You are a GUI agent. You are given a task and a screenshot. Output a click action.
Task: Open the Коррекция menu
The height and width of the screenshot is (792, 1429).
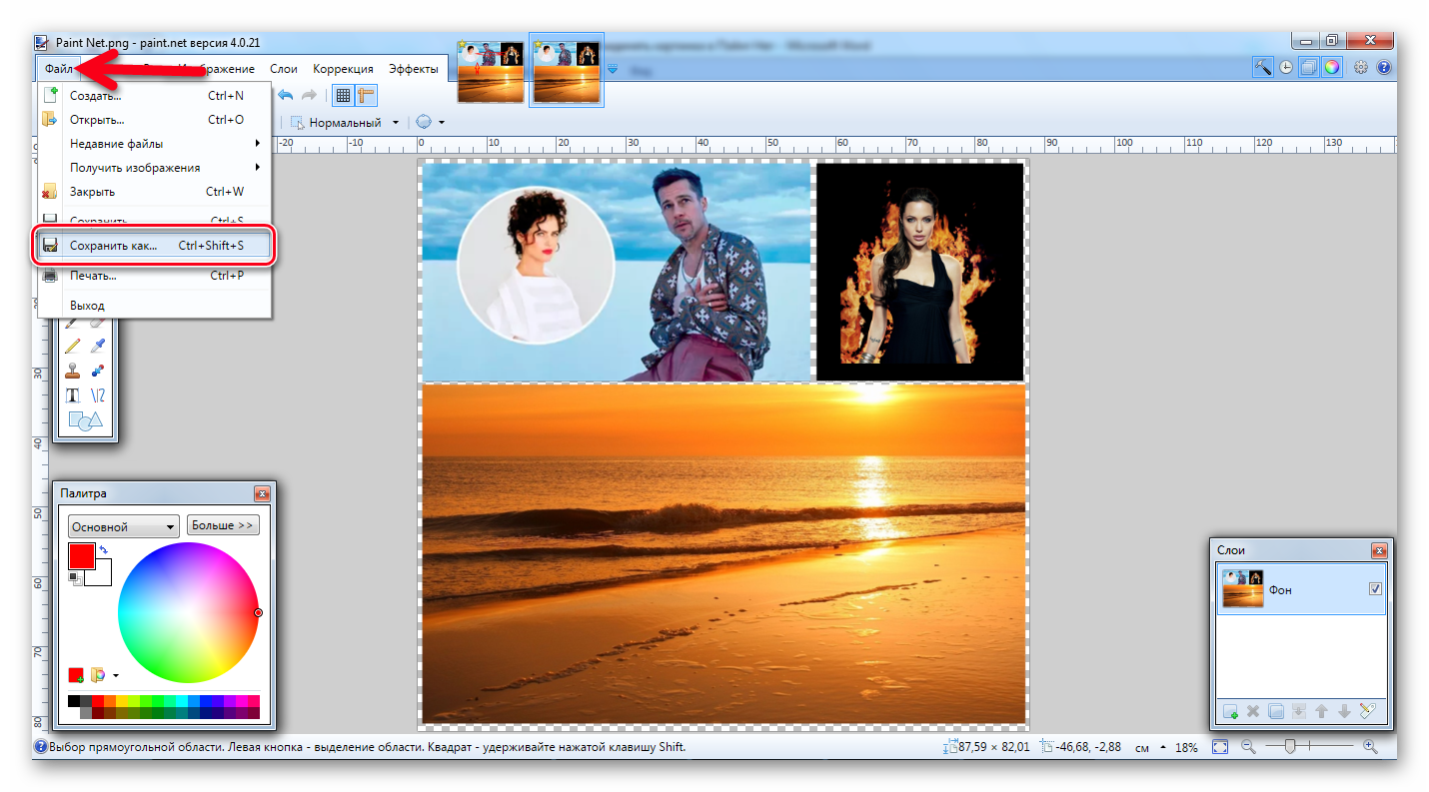pyautogui.click(x=343, y=69)
